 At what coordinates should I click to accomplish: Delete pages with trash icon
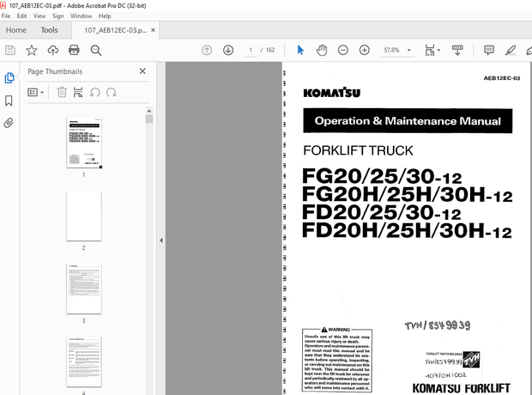(x=62, y=92)
